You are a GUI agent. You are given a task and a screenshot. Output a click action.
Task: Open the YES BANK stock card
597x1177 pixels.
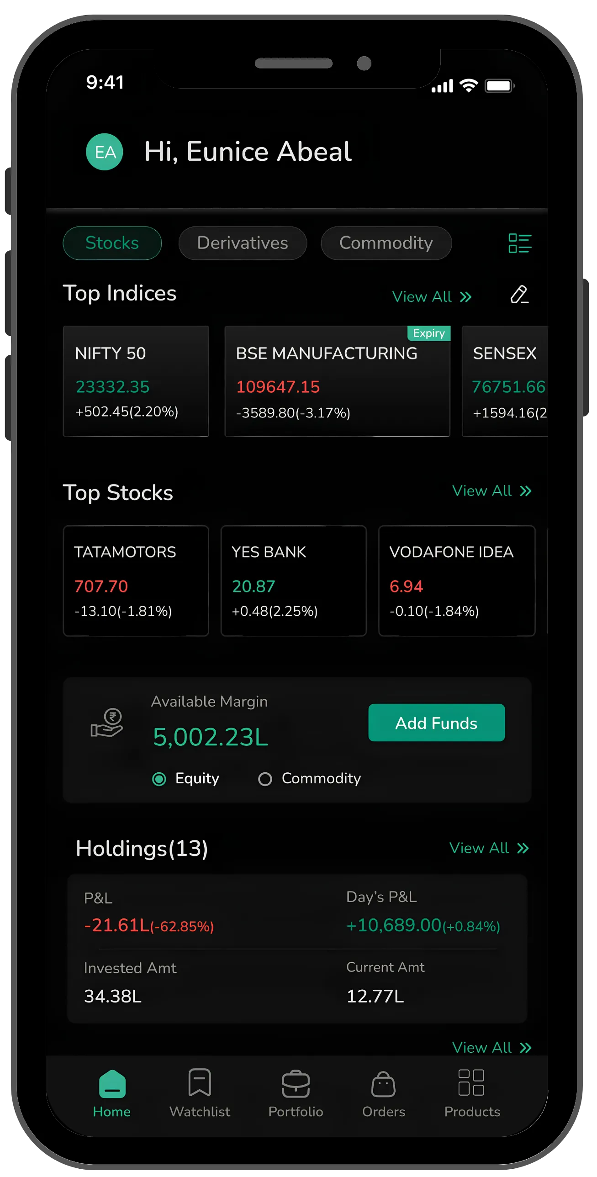(293, 581)
